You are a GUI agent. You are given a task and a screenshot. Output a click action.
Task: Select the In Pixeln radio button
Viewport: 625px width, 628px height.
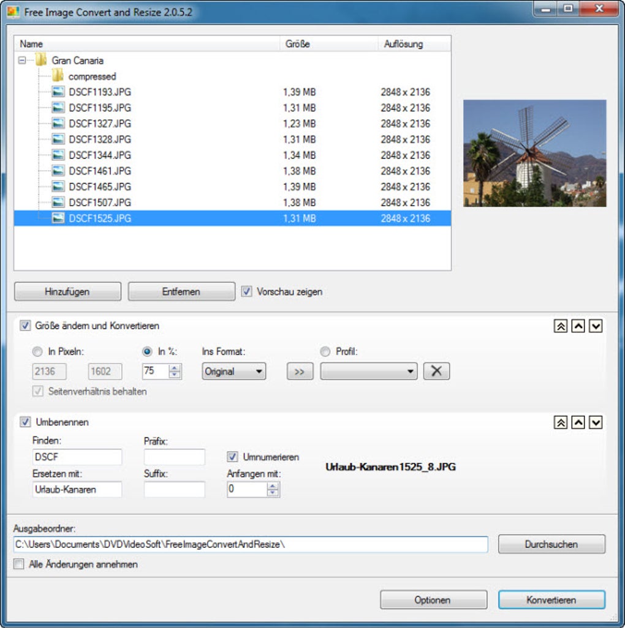coord(37,352)
